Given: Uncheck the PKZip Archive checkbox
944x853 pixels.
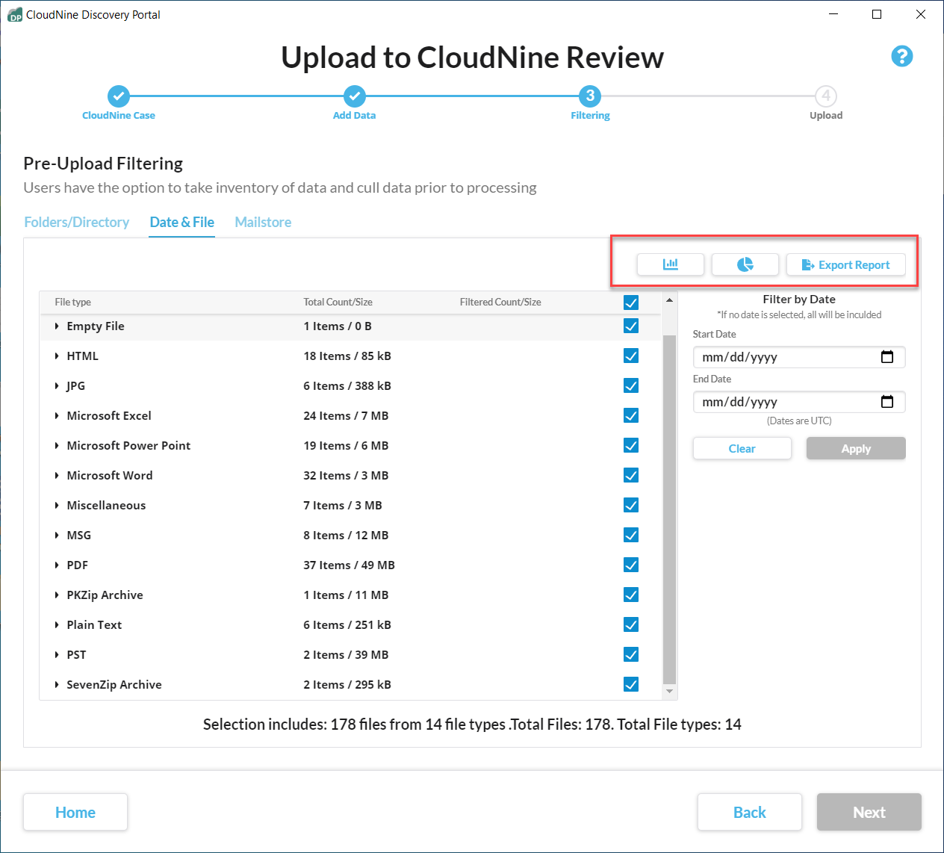Looking at the screenshot, I should coord(631,595).
